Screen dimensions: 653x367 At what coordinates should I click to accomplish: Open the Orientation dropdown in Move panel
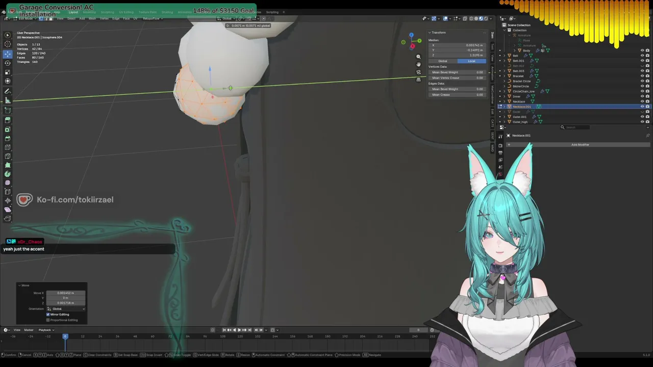[x=66, y=309]
